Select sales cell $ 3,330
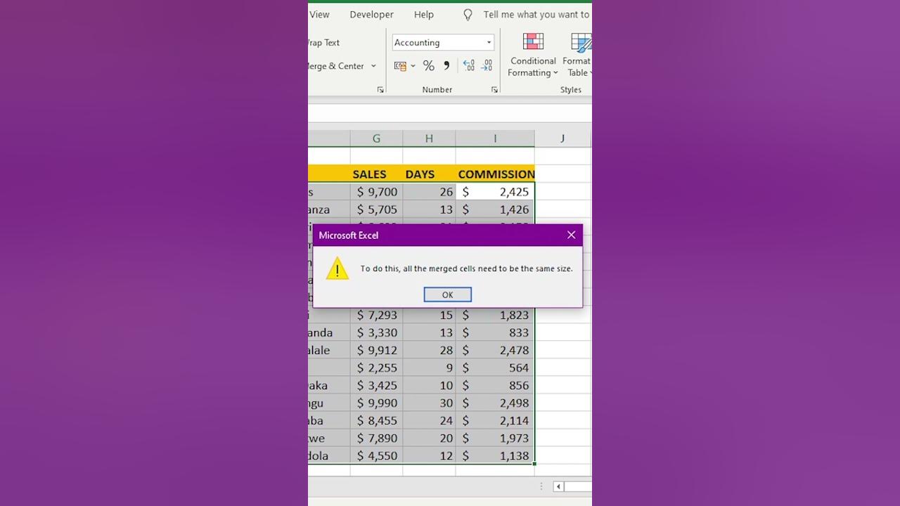The image size is (900, 506). pyautogui.click(x=376, y=332)
